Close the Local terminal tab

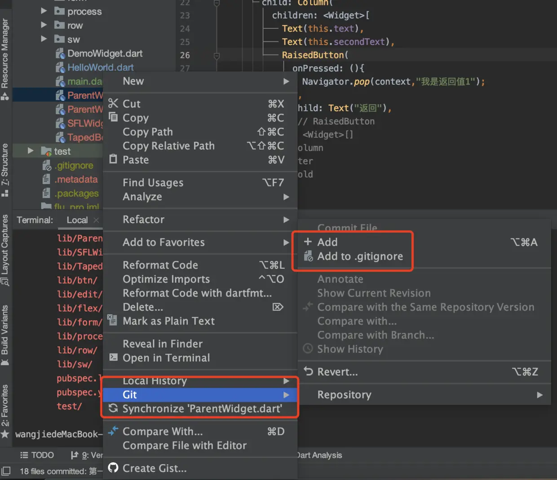pyautogui.click(x=96, y=220)
